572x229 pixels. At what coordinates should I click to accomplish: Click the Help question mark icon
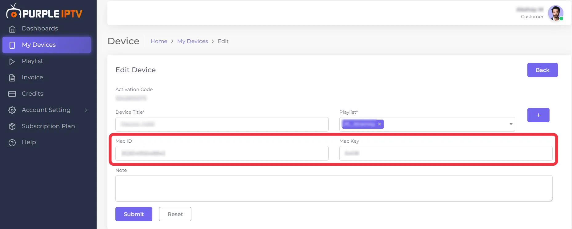point(12,143)
